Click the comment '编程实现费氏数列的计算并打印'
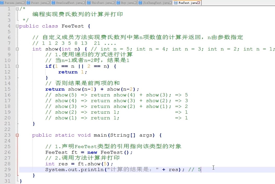 [x=78, y=14]
